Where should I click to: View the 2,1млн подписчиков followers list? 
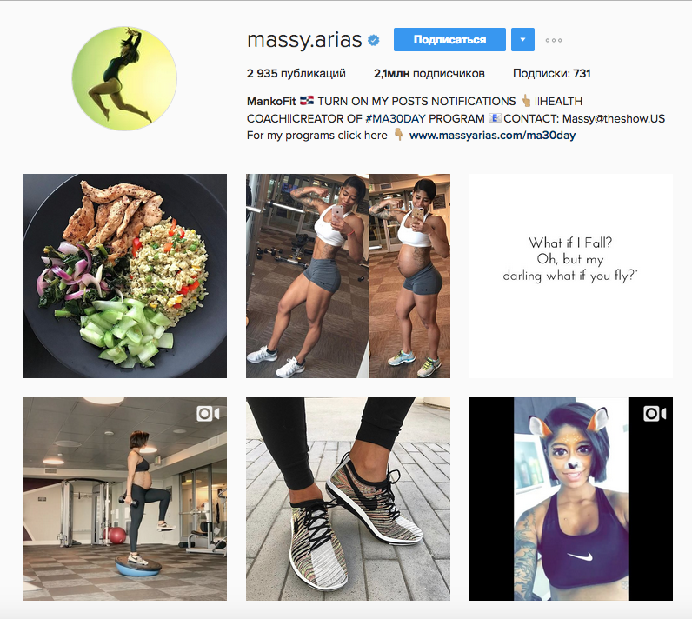coord(429,74)
